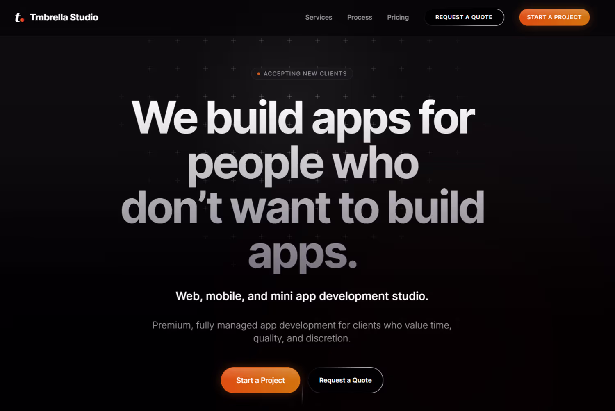Click the 'We build apps for' headline line
The width and height of the screenshot is (615, 411).
[x=303, y=118]
